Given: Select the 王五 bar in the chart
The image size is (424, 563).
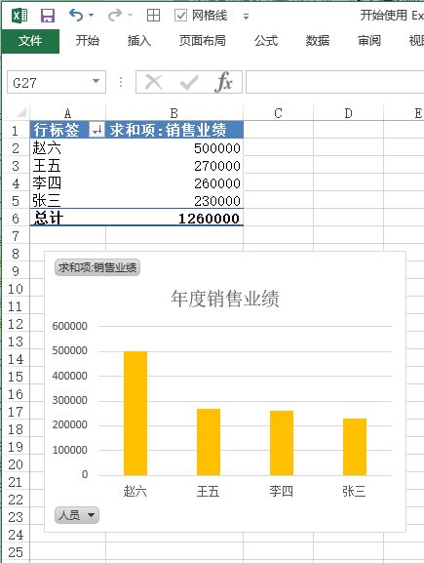Looking at the screenshot, I should coord(209,442).
